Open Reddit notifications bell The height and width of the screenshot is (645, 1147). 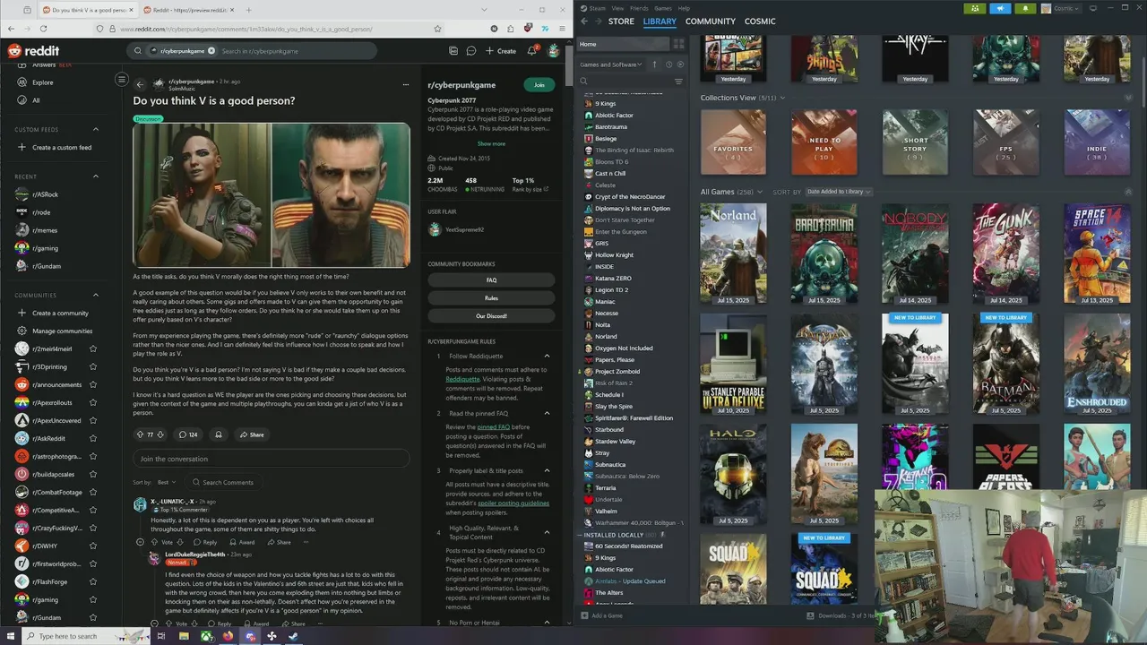pyautogui.click(x=531, y=51)
